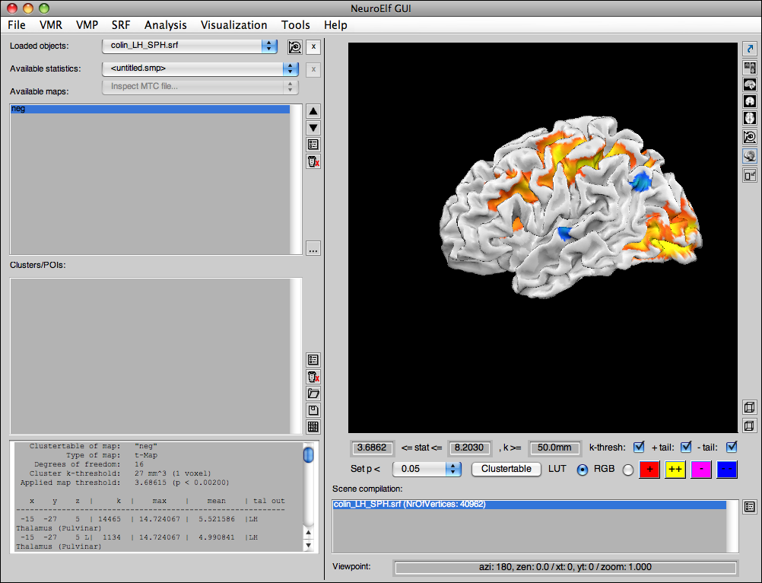Click the ellipsis button below maps list
This screenshot has height=583, width=762.
(313, 249)
